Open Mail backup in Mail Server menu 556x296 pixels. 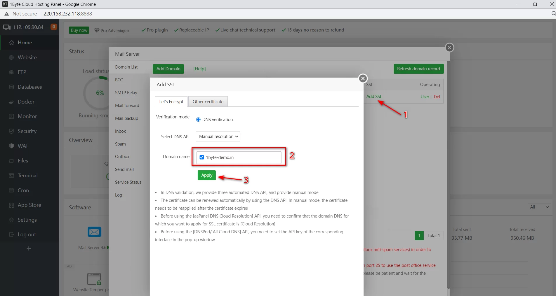point(126,118)
